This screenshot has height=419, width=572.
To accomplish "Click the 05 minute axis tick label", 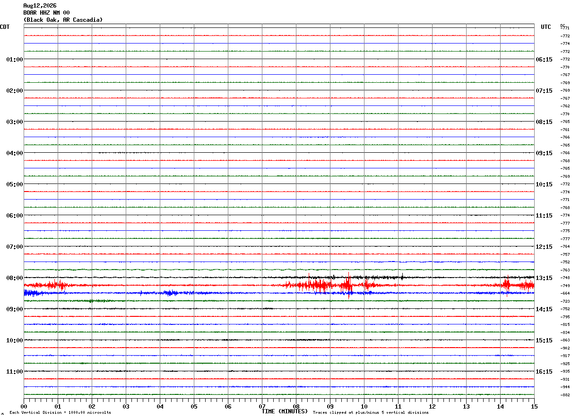I will [194, 406].
